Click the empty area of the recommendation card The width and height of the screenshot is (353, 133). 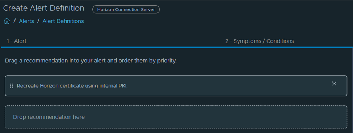click(225, 86)
